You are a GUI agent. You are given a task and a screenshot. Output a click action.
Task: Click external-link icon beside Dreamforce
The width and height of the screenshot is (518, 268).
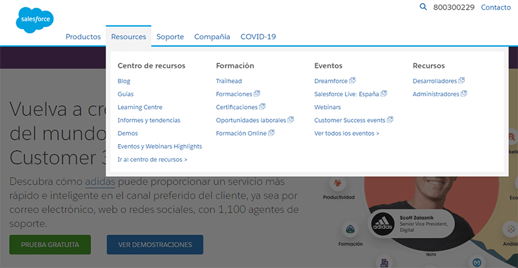[353, 81]
